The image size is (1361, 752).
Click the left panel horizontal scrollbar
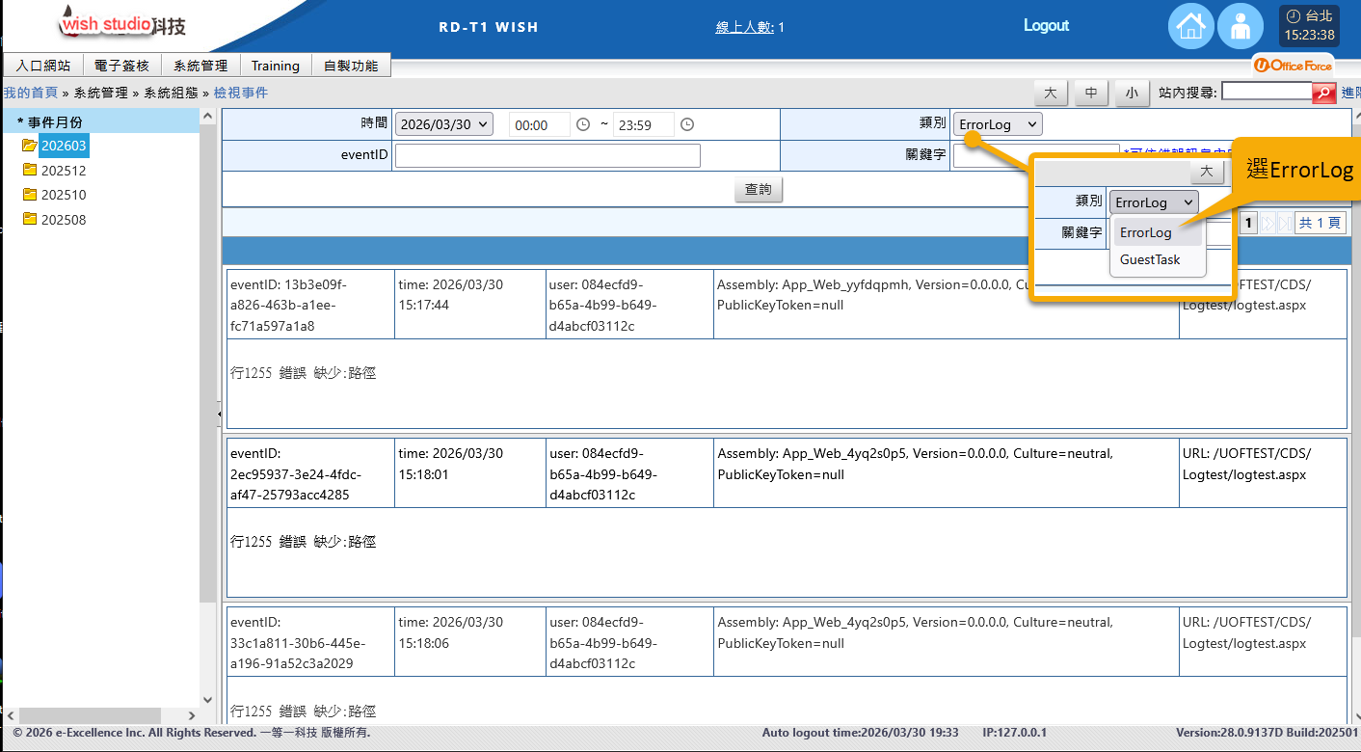point(87,715)
